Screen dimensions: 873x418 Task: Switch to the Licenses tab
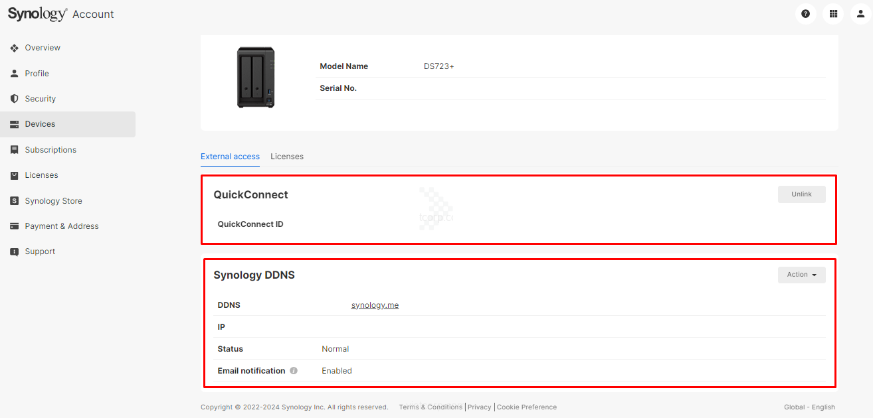click(x=286, y=156)
